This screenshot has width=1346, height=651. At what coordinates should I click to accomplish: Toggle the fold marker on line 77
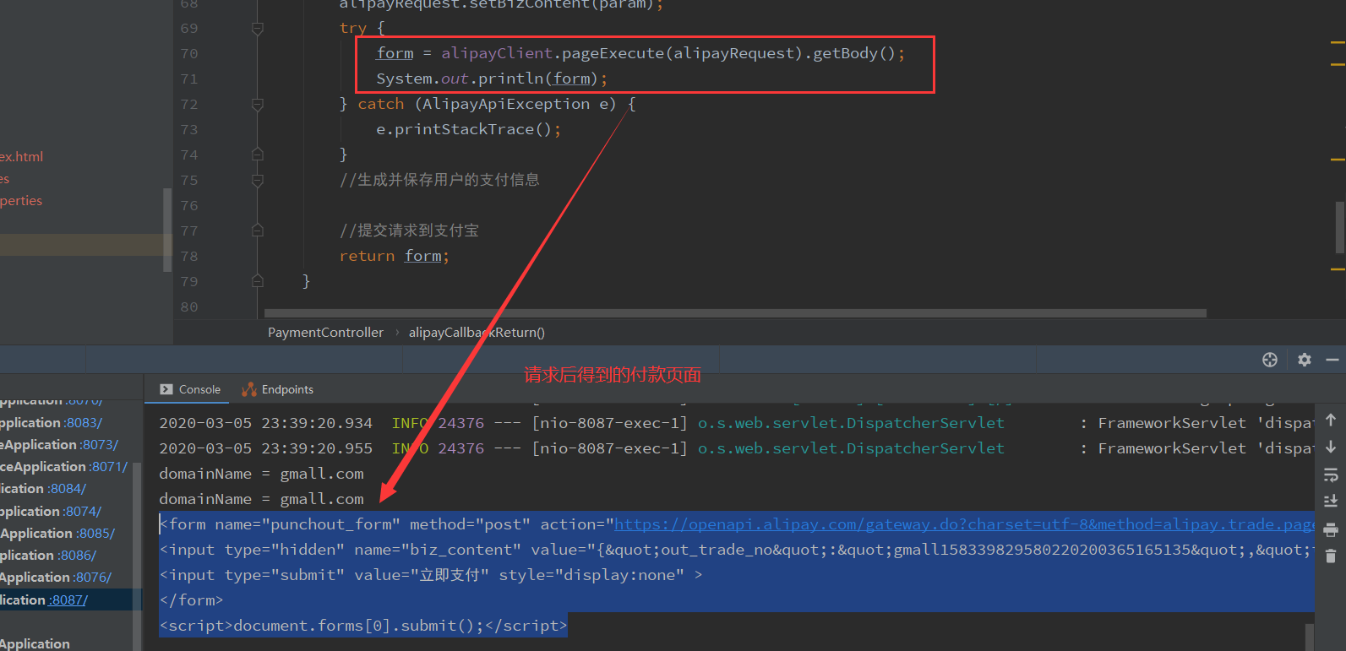(x=258, y=231)
